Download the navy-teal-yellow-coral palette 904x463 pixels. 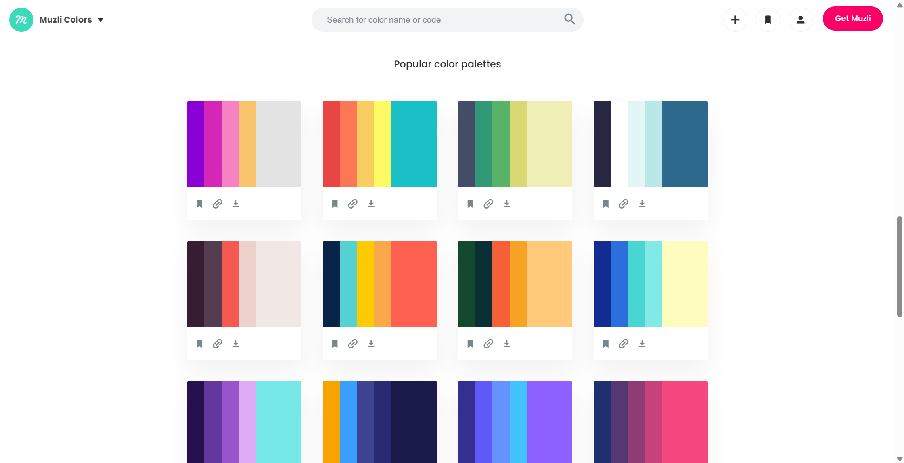[371, 344]
